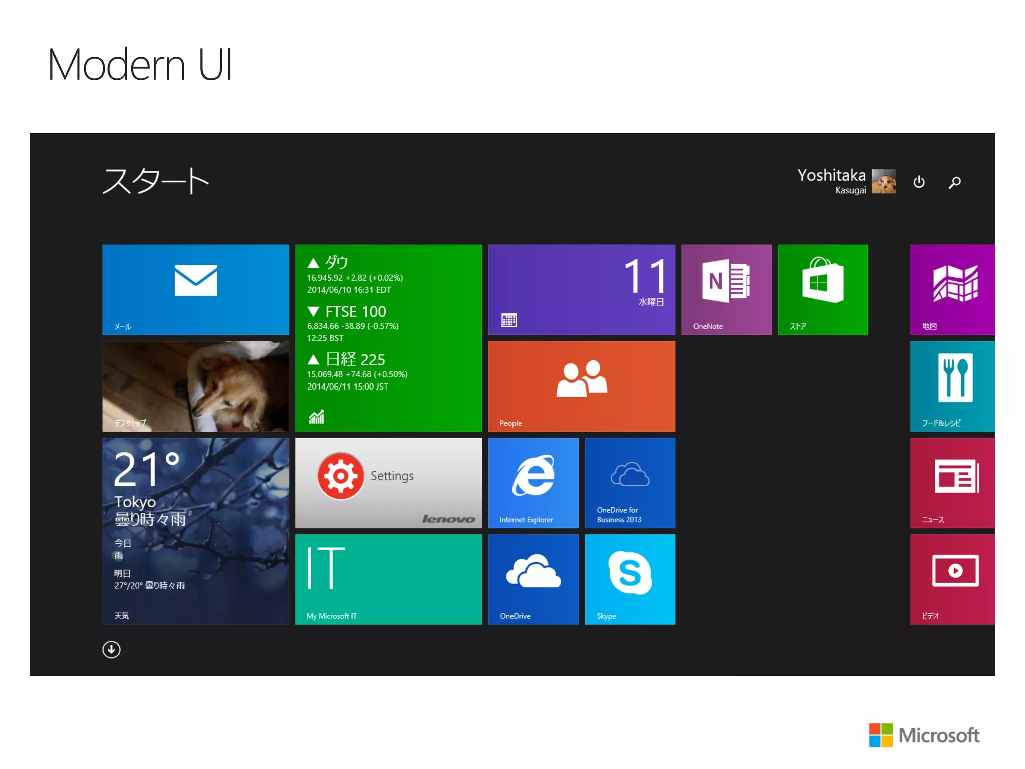Click the 日経 225 index entry
Viewport: 1025px width, 769px height.
[x=357, y=371]
